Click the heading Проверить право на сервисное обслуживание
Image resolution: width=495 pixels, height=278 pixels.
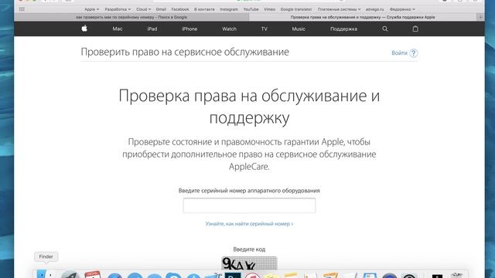click(185, 52)
